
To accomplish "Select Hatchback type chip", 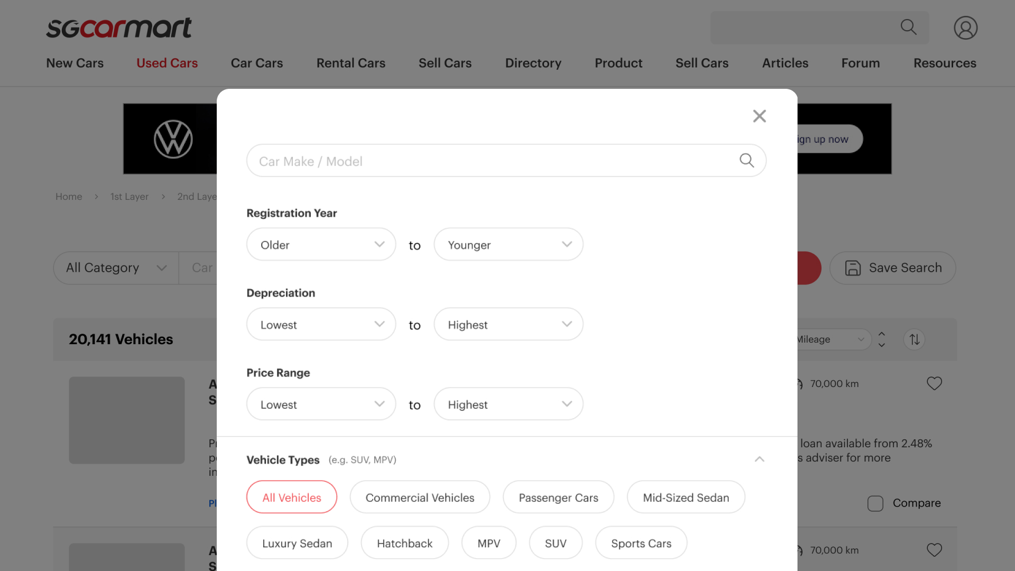I will (404, 542).
